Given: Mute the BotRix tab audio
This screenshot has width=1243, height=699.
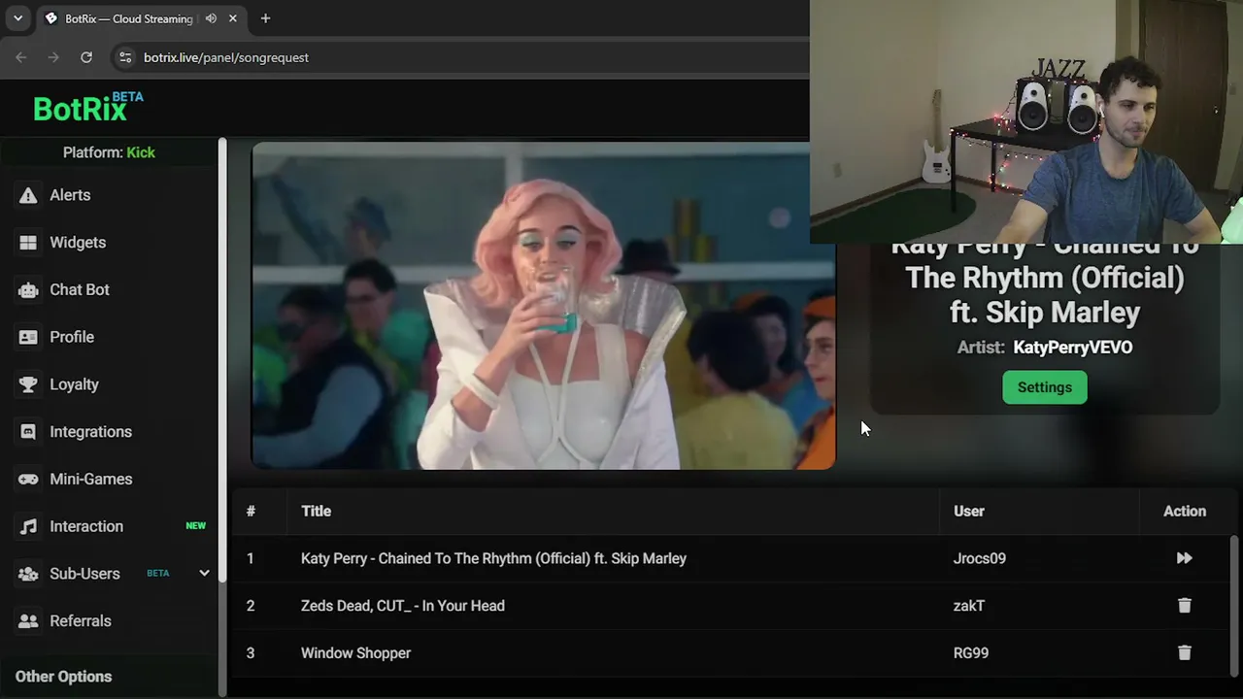Looking at the screenshot, I should 211,18.
